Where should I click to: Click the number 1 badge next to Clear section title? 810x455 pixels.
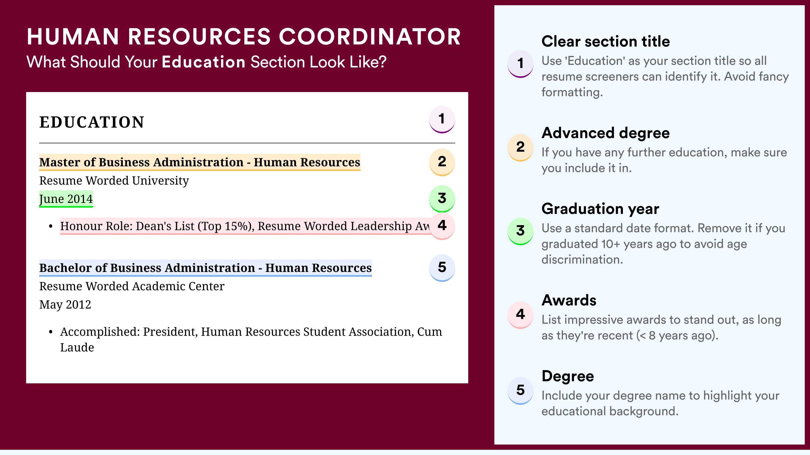coord(520,64)
